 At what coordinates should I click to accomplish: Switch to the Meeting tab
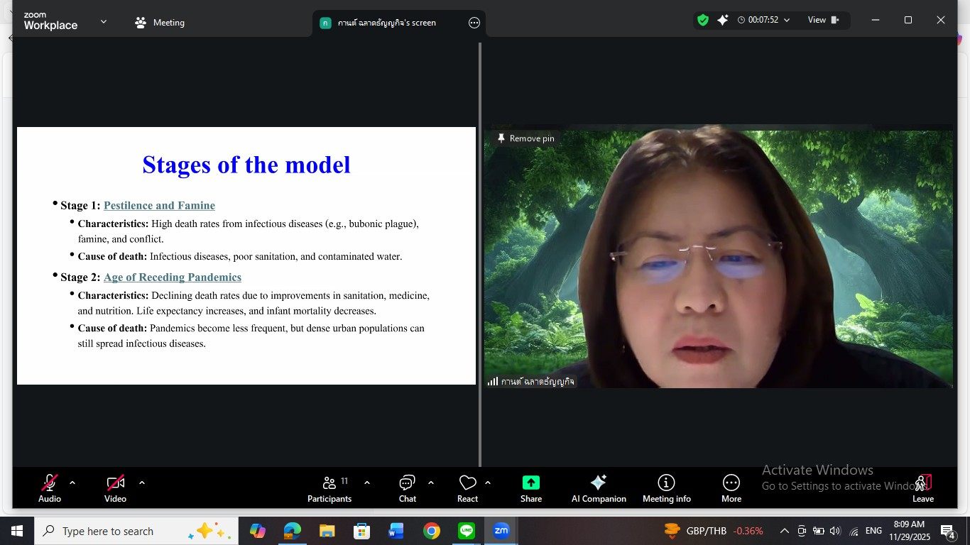tap(160, 23)
